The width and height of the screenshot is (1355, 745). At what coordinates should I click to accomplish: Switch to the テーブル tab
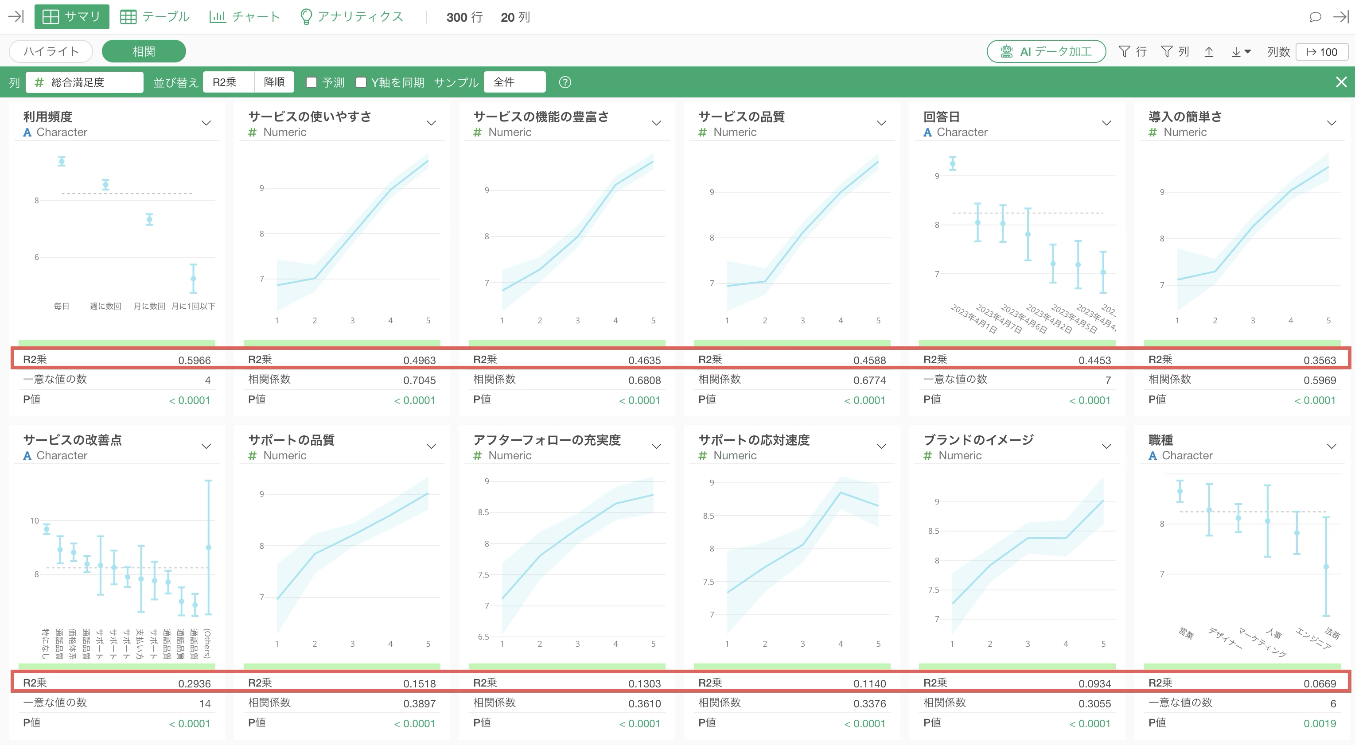155,17
